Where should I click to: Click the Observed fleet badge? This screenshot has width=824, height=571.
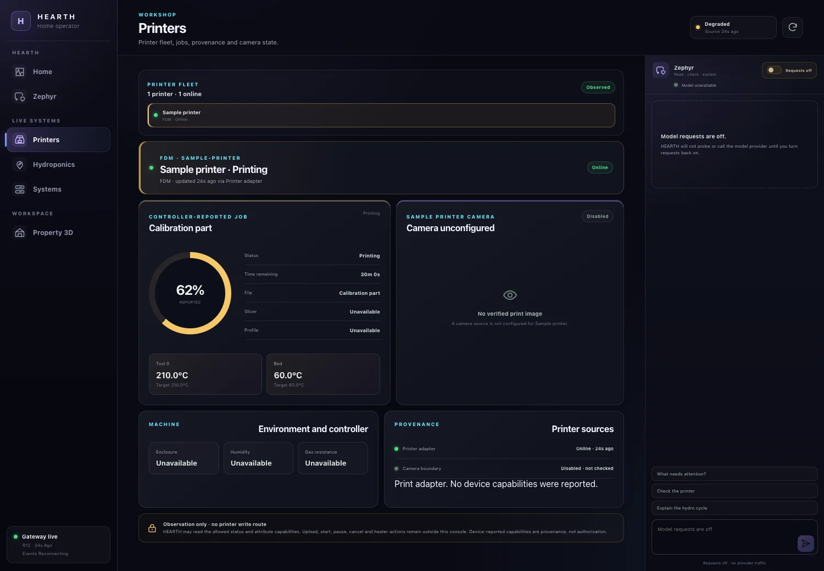(598, 87)
